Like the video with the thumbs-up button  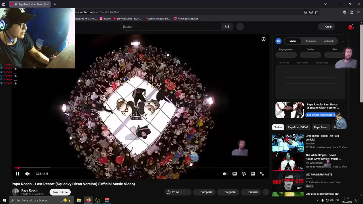[172, 192]
